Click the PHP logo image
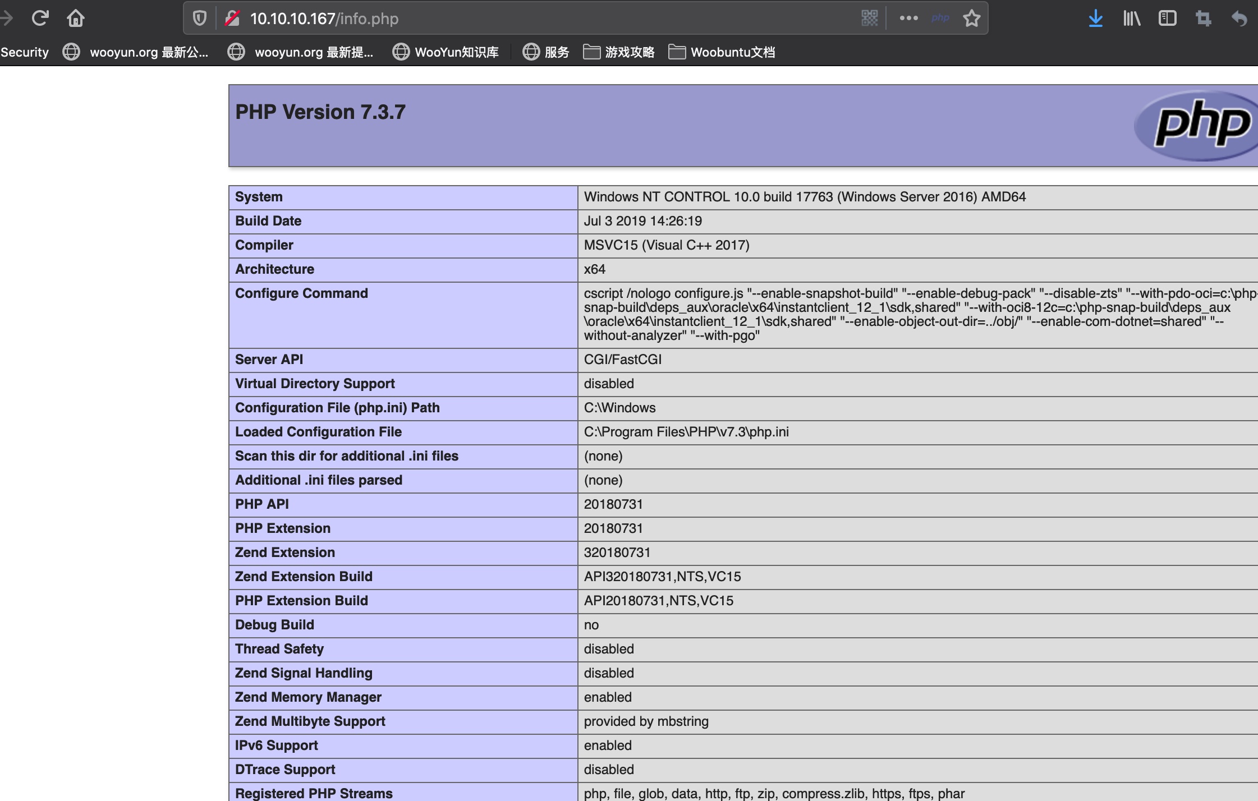1258x801 pixels. tap(1201, 126)
